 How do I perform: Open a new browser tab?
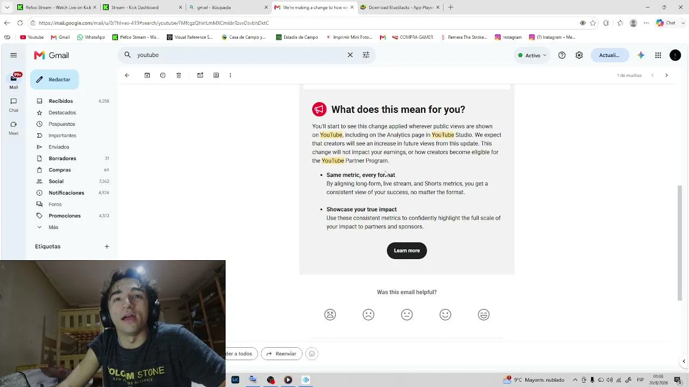[451, 8]
